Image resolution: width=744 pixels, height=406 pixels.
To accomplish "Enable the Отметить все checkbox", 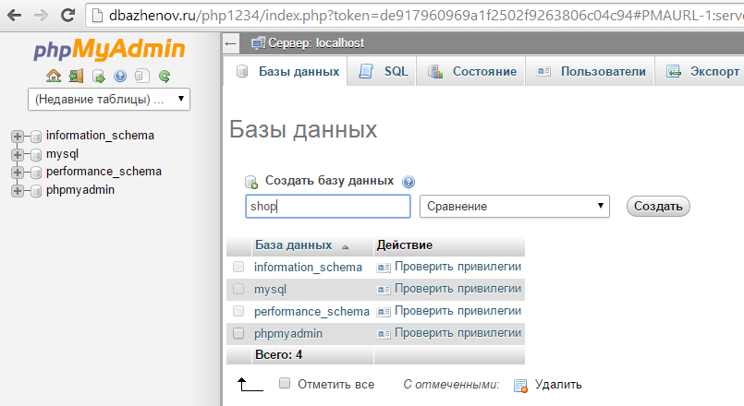I will click(x=285, y=383).
